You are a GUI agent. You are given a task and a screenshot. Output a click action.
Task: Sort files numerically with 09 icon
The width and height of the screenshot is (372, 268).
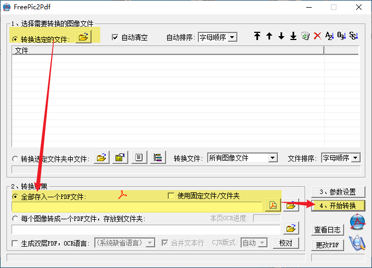(342, 36)
